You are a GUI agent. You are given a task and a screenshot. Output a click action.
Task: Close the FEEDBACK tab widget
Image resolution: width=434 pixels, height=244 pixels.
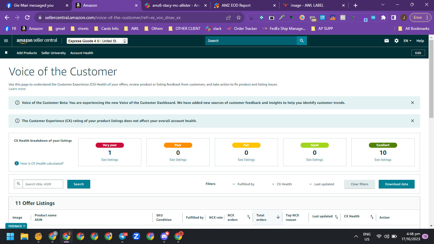tap(24, 226)
